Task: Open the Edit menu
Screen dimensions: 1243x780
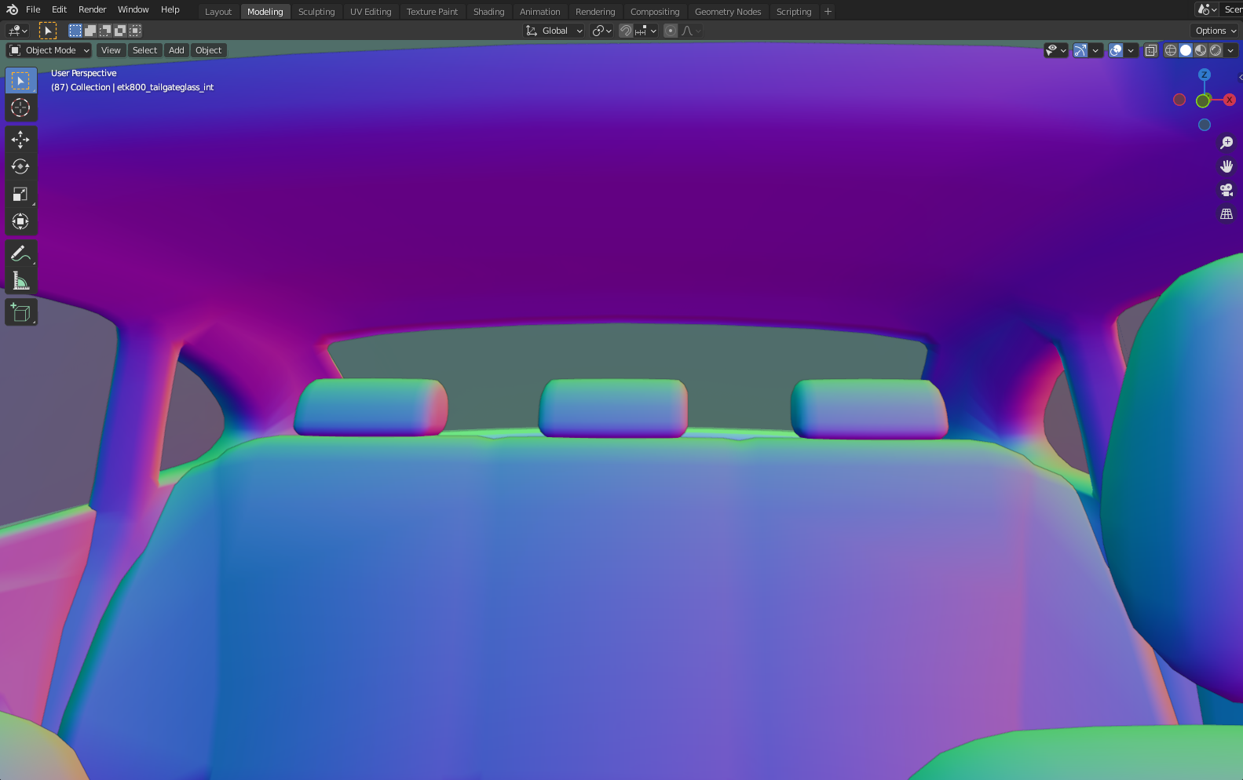Action: 60,9
